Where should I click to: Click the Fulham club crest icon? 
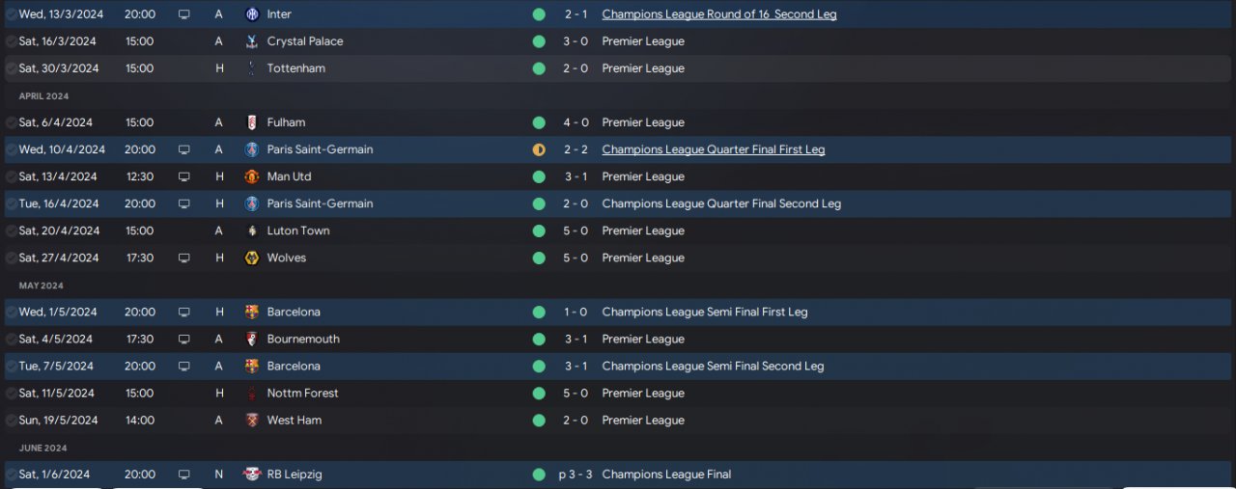[x=252, y=122]
